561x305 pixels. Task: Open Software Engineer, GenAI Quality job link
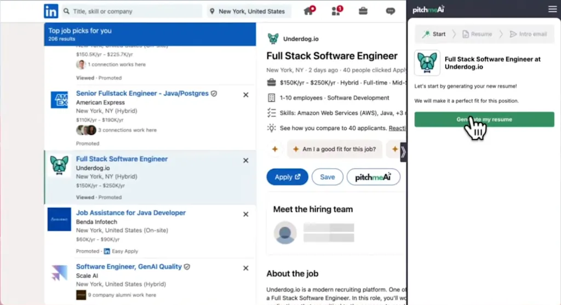(129, 267)
